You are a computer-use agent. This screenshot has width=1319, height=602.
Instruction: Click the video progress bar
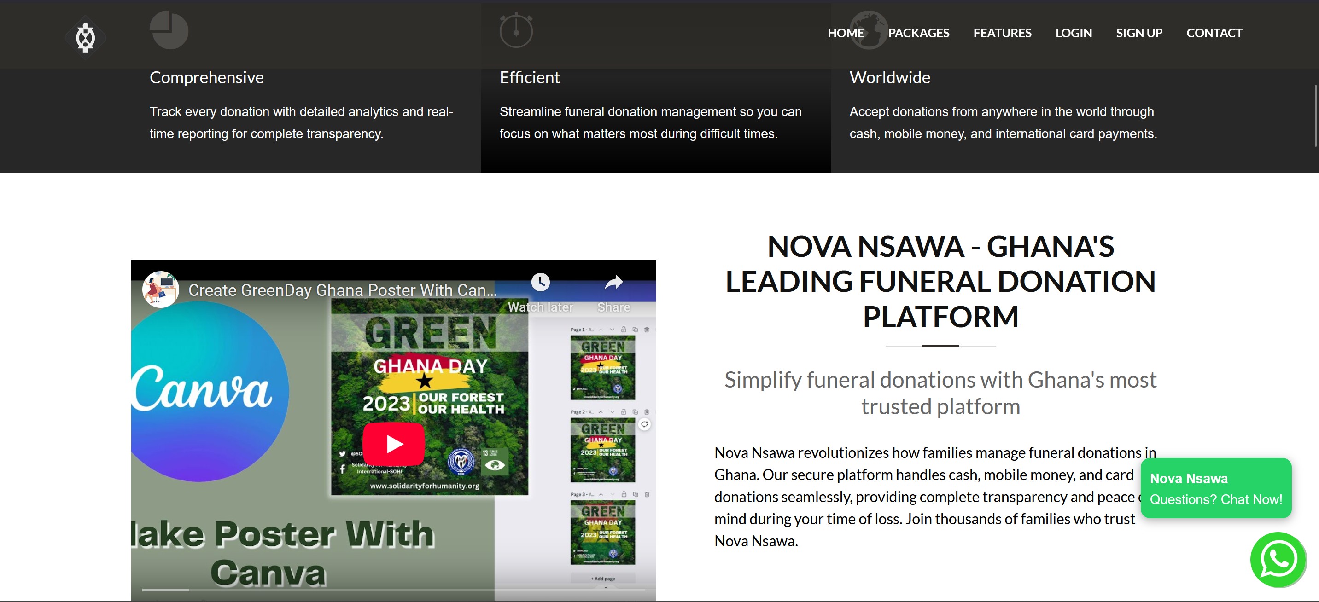(394, 590)
